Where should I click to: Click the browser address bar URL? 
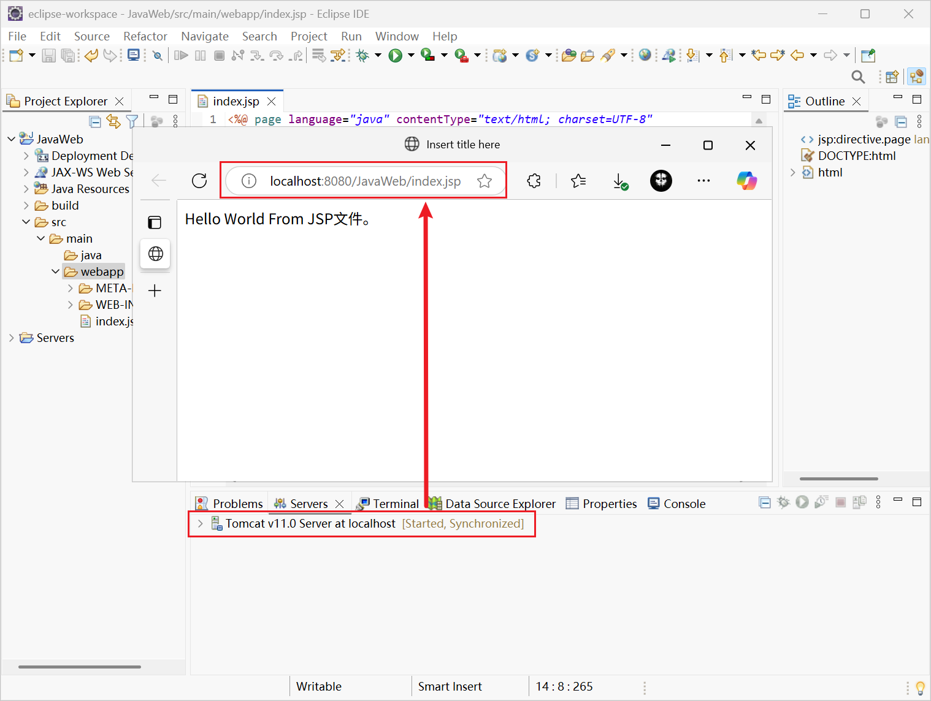(365, 181)
